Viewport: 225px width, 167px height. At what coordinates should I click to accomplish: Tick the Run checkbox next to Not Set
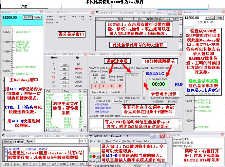click(127, 101)
